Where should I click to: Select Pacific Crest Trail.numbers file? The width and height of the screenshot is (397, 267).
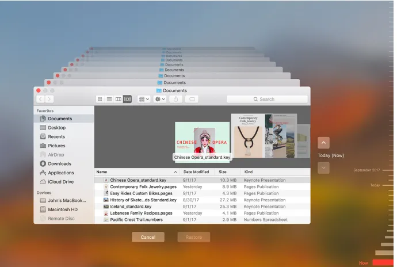pos(203,220)
